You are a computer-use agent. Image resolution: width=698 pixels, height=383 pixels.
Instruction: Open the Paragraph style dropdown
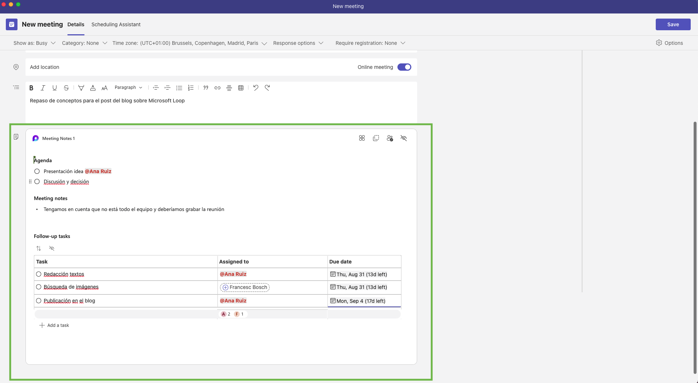click(x=128, y=87)
